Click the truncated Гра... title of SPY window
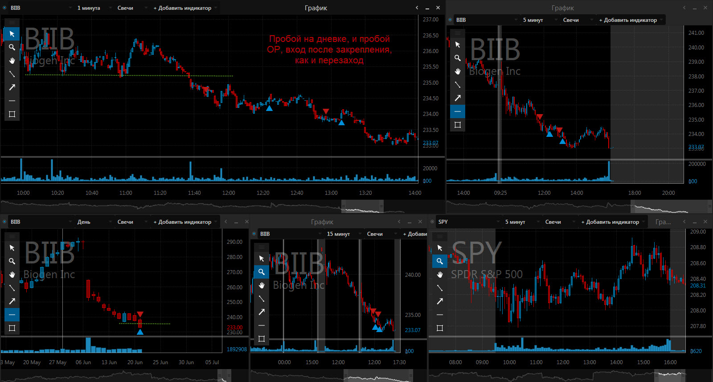713x382 pixels. coord(663,222)
